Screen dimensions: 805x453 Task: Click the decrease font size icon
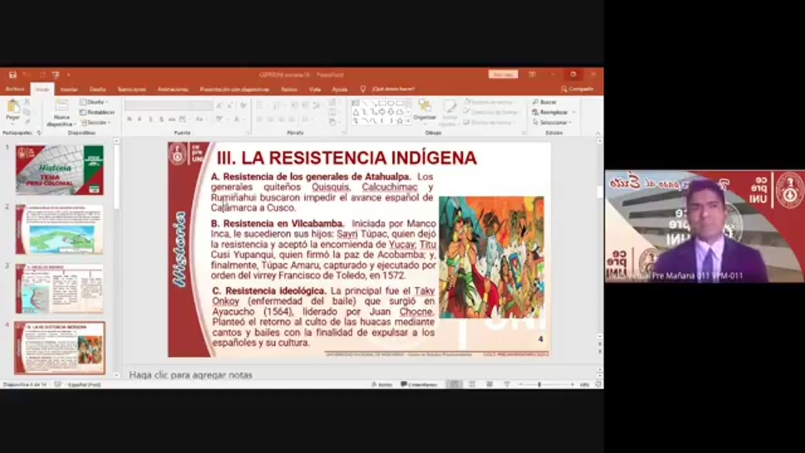coord(229,106)
